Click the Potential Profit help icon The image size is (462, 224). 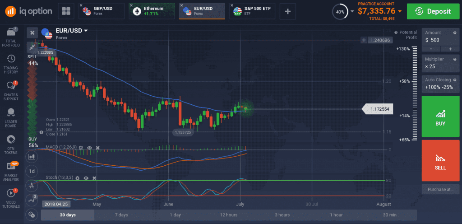tap(396, 33)
